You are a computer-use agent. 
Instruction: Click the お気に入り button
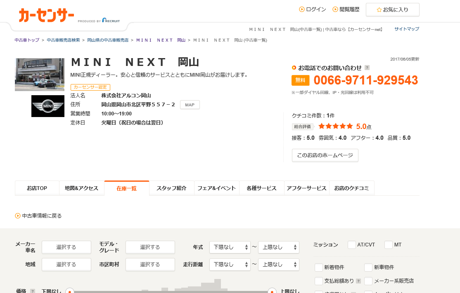[x=393, y=9]
